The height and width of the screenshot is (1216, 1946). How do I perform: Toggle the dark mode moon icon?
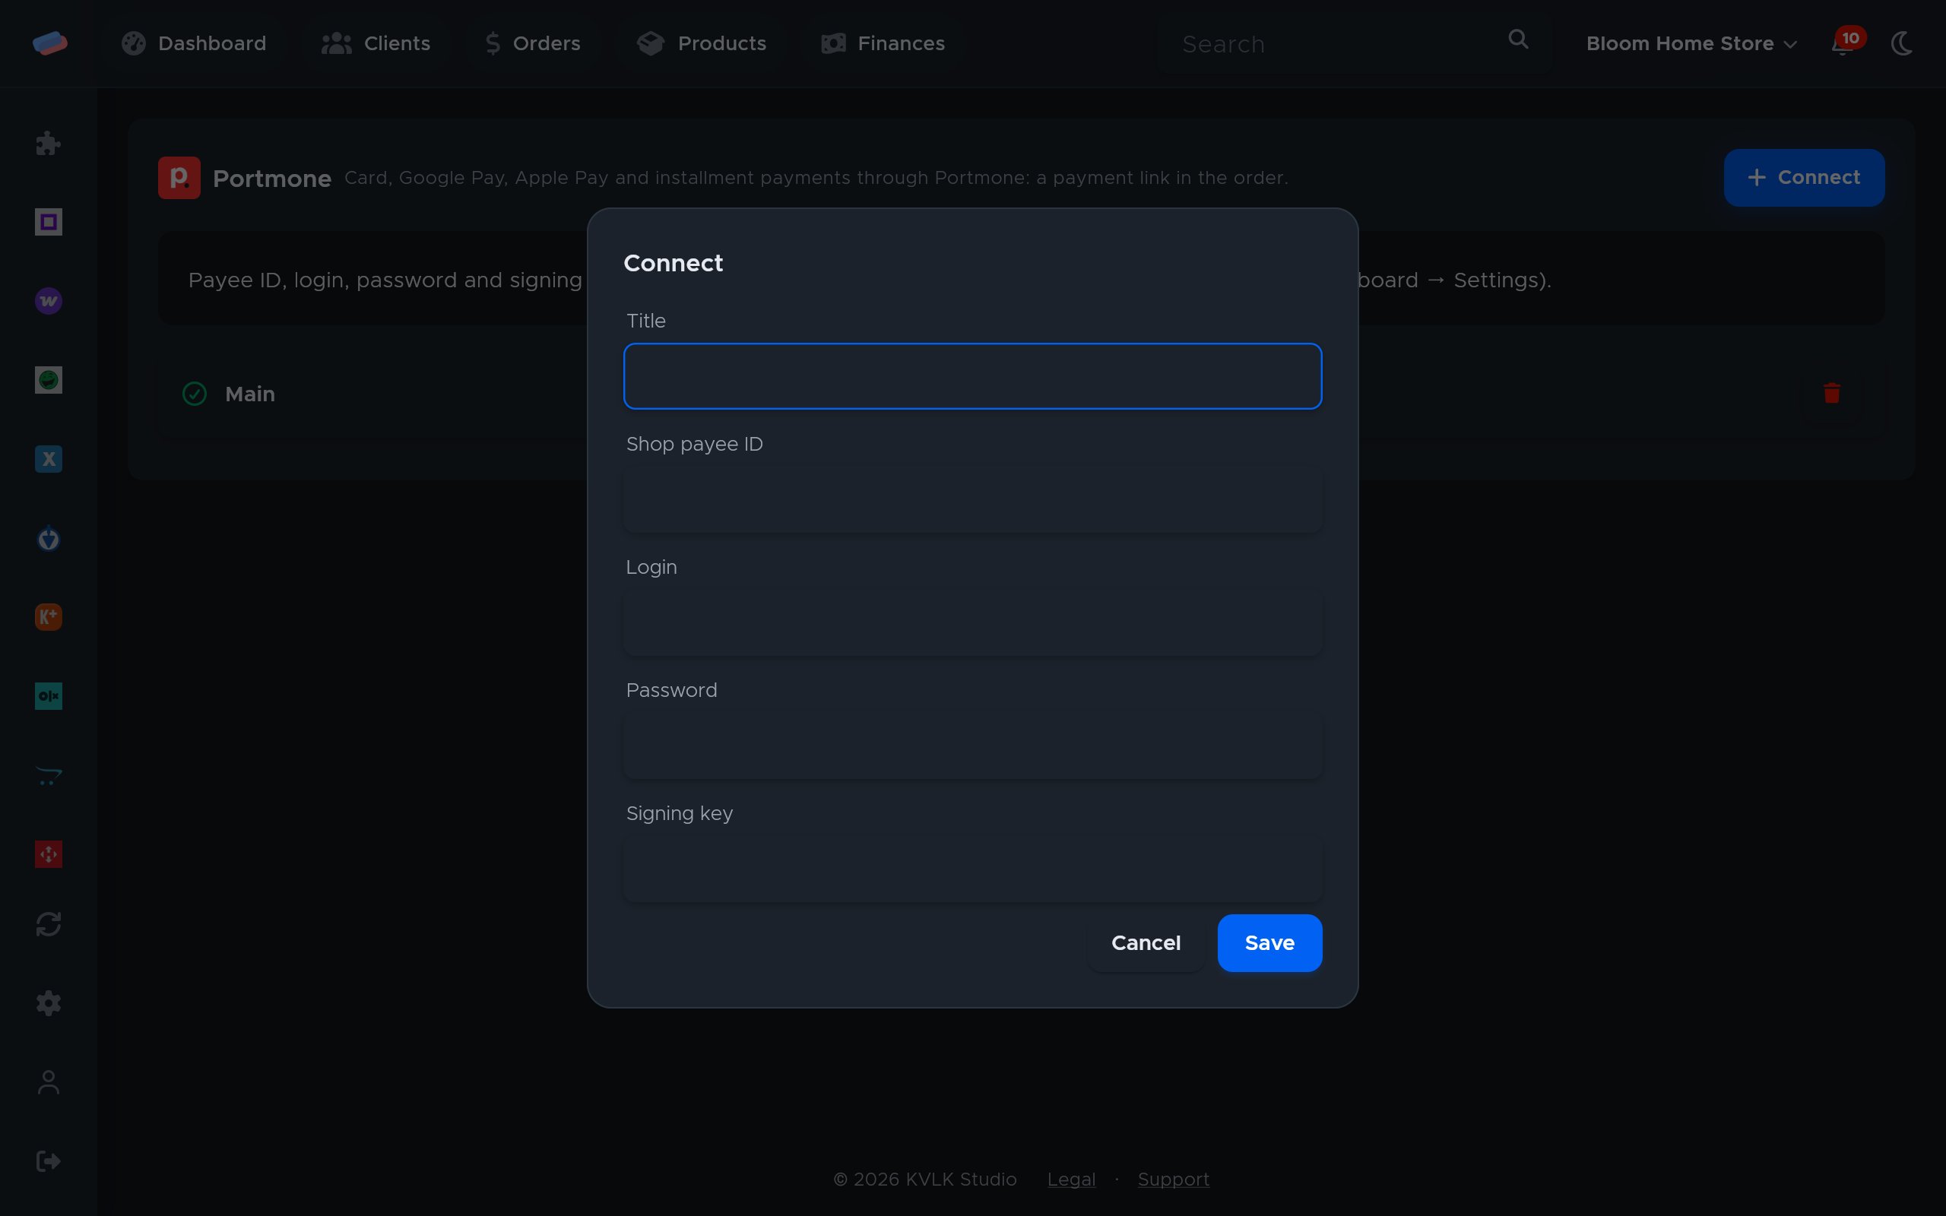point(1902,43)
